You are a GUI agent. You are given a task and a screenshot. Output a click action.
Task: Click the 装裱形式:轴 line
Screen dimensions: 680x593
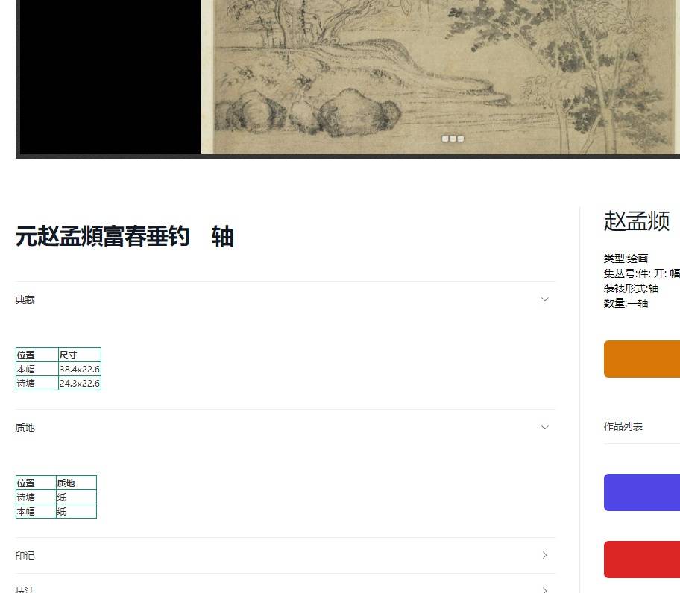pos(631,288)
